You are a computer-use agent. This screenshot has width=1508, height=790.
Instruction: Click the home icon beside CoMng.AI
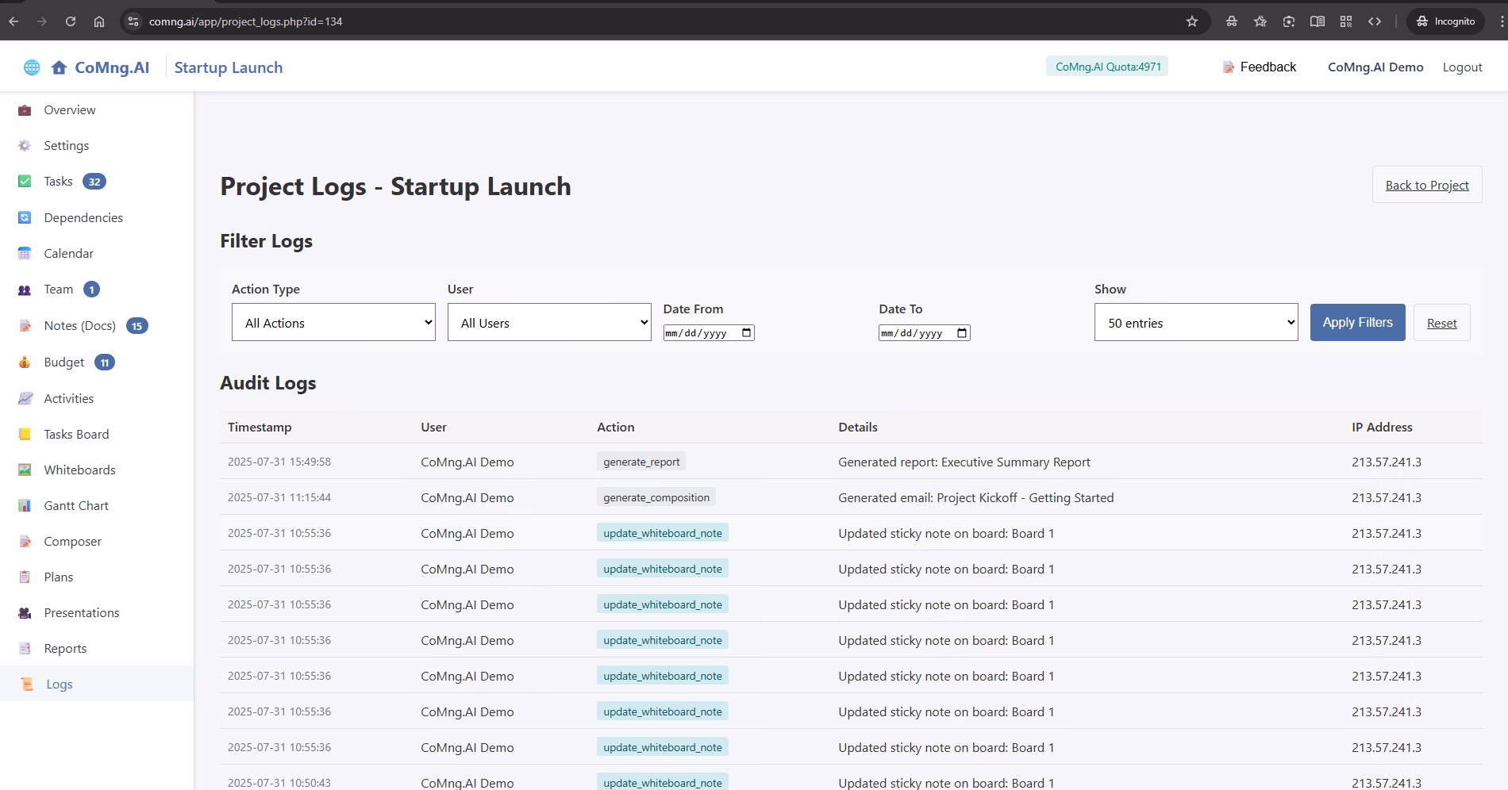point(59,67)
